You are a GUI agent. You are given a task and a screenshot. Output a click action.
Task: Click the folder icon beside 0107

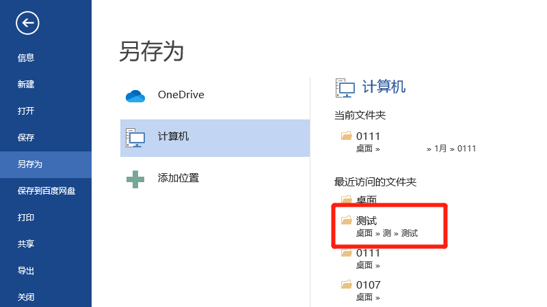[346, 284]
